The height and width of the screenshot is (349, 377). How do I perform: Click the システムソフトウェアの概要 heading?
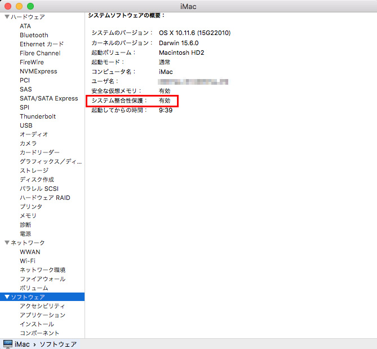pyautogui.click(x=126, y=15)
